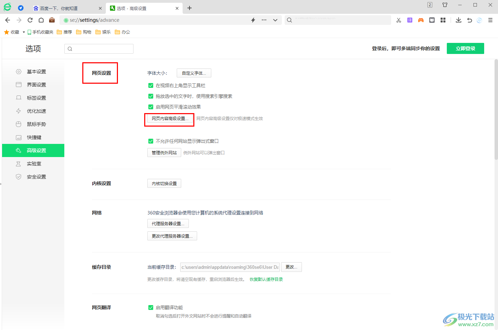The width and height of the screenshot is (498, 330).
Task: Select 基本设置 in sidebar
Action: click(x=33, y=72)
